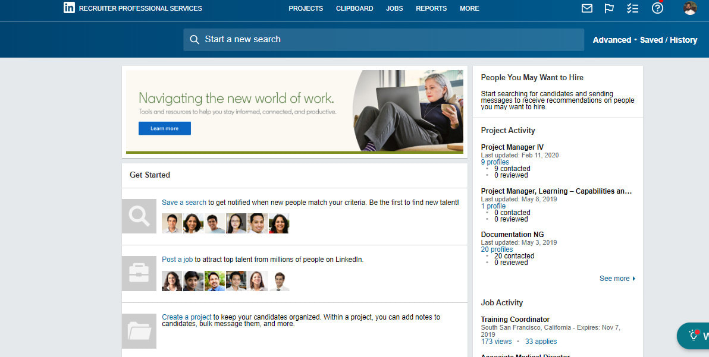Click first profile photo under Post a job
Image resolution: width=709 pixels, height=357 pixels.
pyautogui.click(x=172, y=281)
